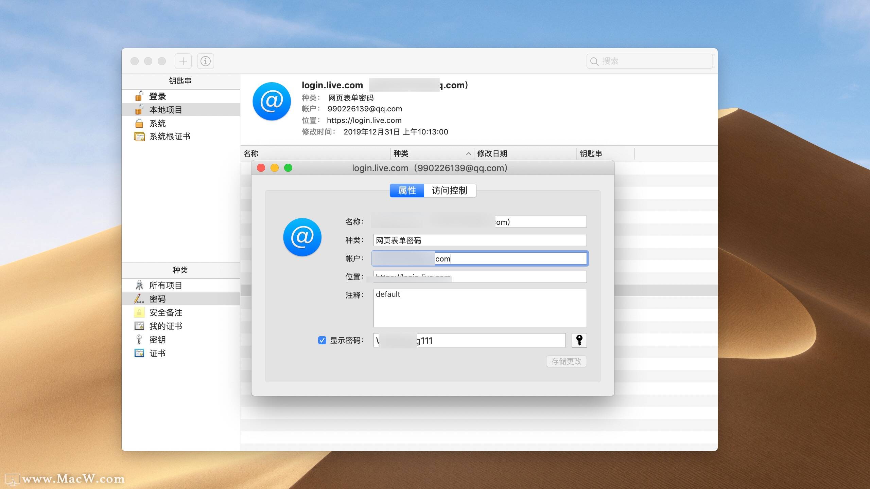Image resolution: width=870 pixels, height=489 pixels.
Task: Click the plus add item toolbar icon
Action: [x=183, y=61]
